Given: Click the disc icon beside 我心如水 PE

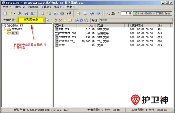Looking at the screenshot, I should [4, 25].
